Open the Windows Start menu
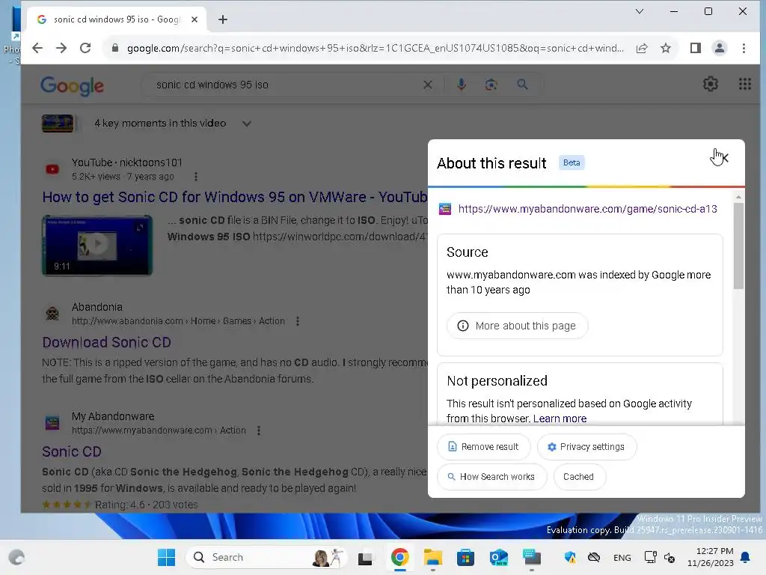The image size is (766, 575). pos(166,557)
